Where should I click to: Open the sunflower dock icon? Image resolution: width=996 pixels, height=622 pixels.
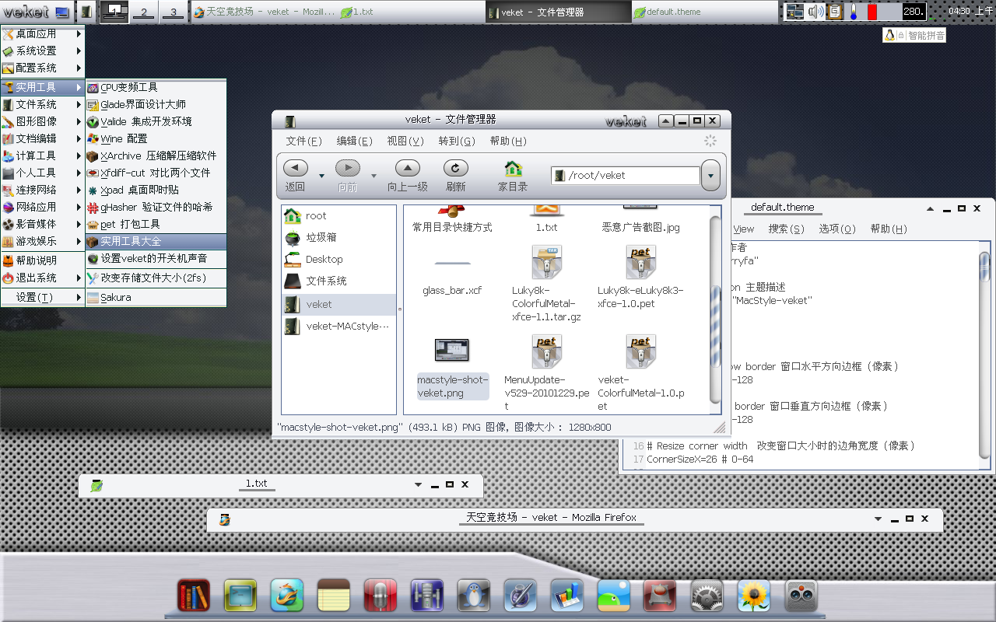click(754, 597)
